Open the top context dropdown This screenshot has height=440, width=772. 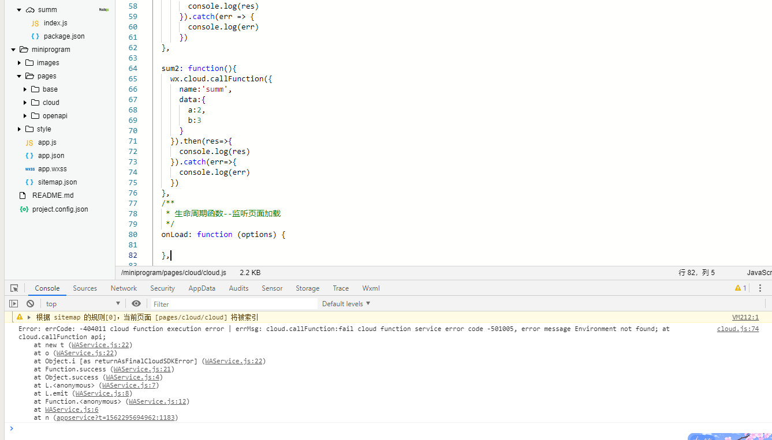[x=83, y=304]
